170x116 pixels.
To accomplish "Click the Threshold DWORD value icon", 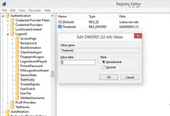I will (60, 27).
